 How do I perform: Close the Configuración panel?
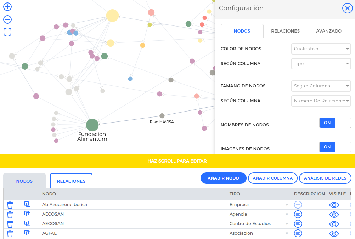(x=347, y=8)
